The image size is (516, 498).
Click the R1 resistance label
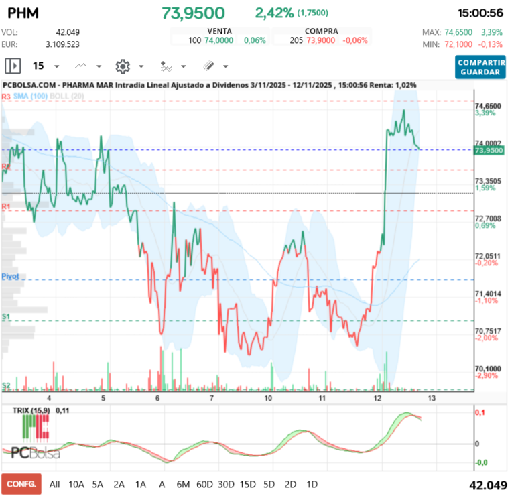(6, 206)
